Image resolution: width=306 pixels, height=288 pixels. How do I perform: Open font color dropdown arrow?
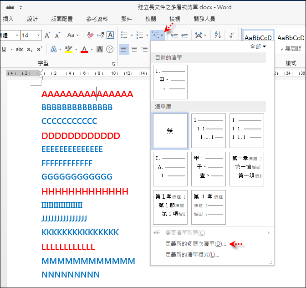(92, 49)
